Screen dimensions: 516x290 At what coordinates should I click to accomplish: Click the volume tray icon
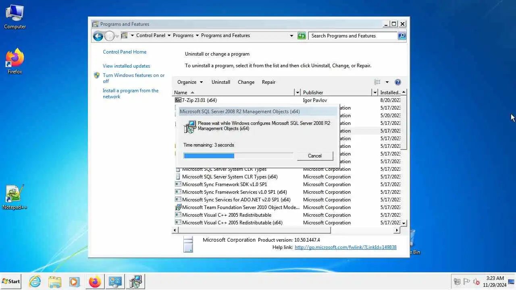(476, 282)
